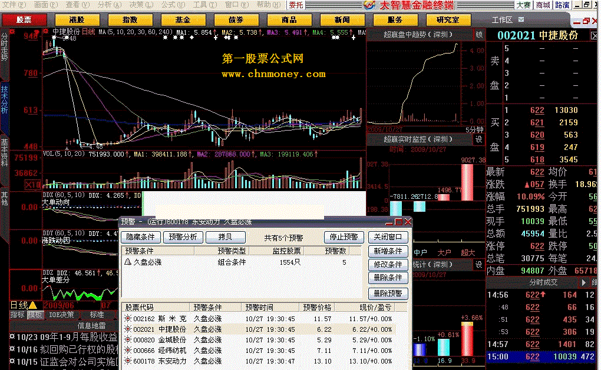Image resolution: width=601 pixels, height=370 pixels.
Task: Switch to the 债券 tab
Action: click(x=236, y=20)
